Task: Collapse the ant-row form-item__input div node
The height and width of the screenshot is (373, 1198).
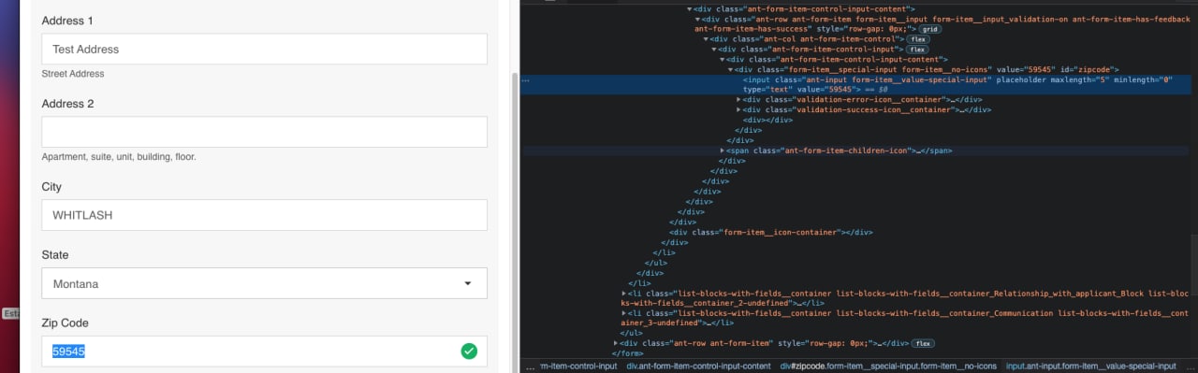Action: (698, 19)
